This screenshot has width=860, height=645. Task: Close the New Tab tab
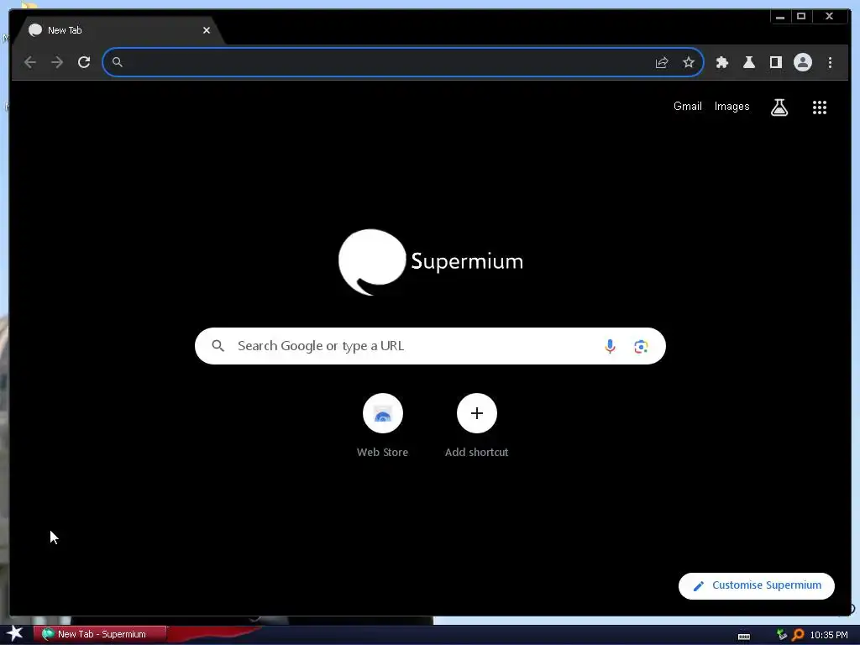[207, 30]
